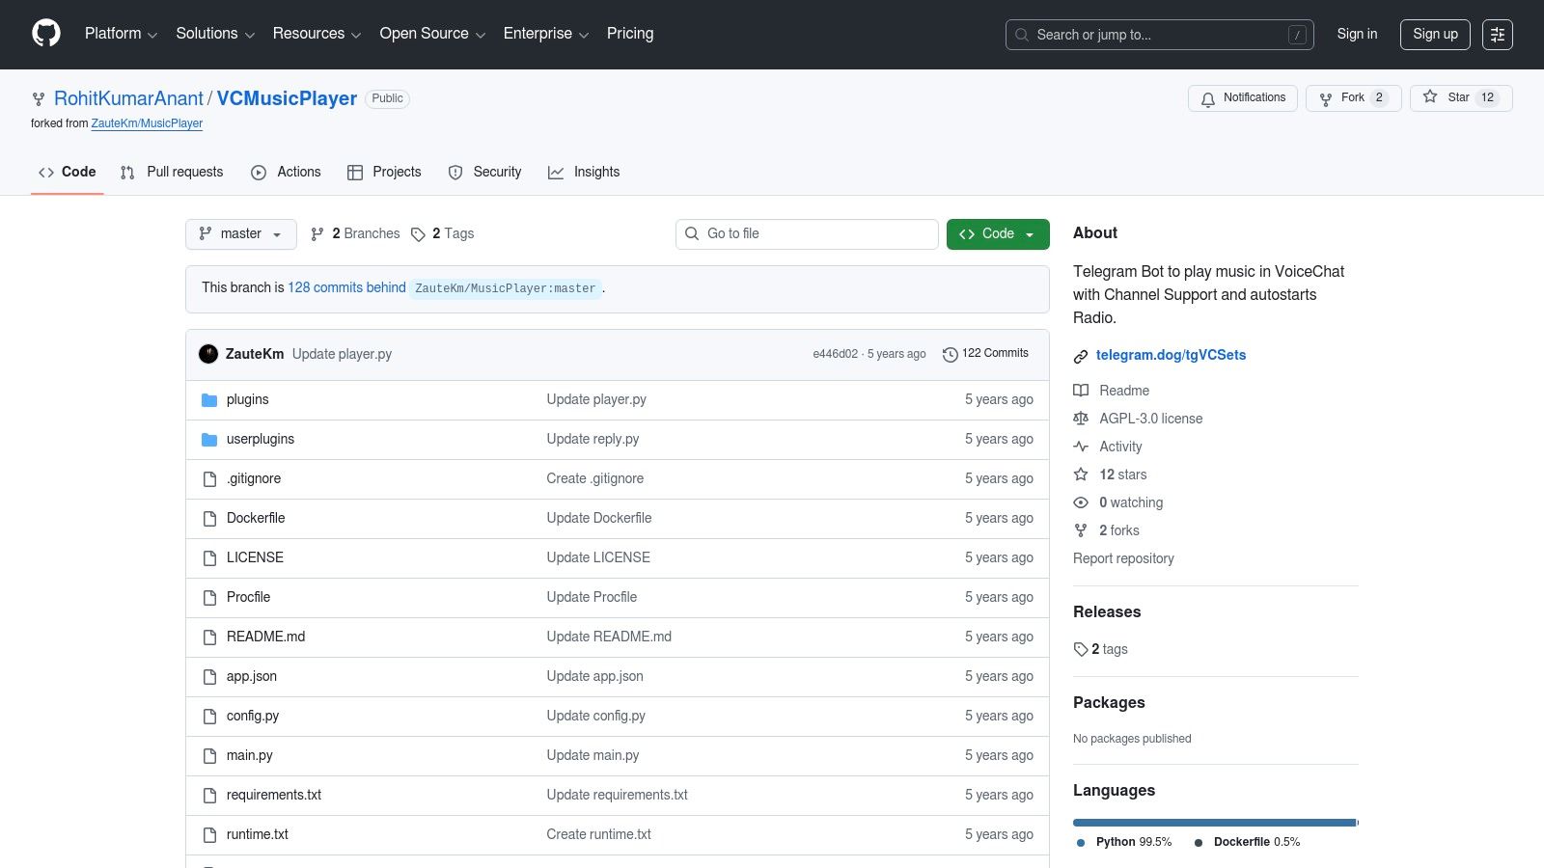Expand the Resources menu

[x=317, y=34]
